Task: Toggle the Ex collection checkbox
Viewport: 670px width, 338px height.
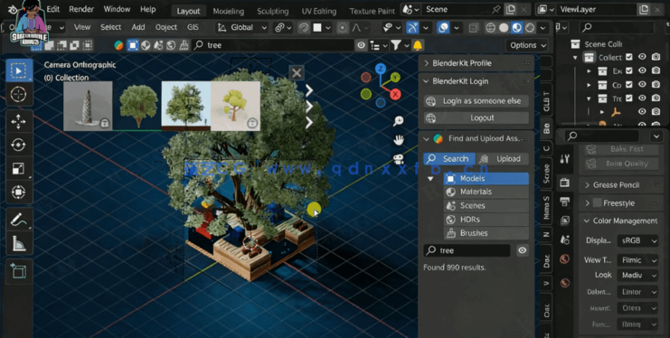Action: (629, 70)
